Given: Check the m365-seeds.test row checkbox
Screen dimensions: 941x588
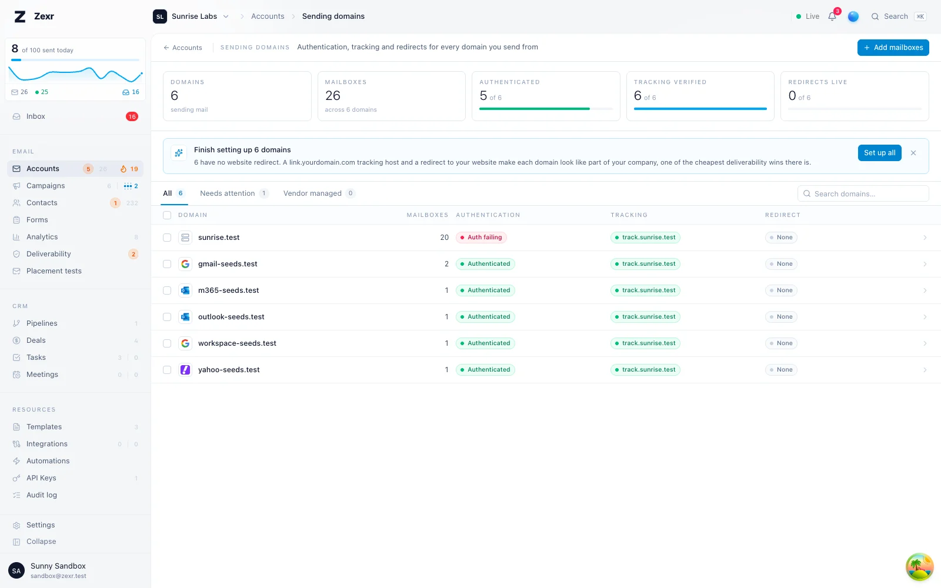Looking at the screenshot, I should (167, 290).
